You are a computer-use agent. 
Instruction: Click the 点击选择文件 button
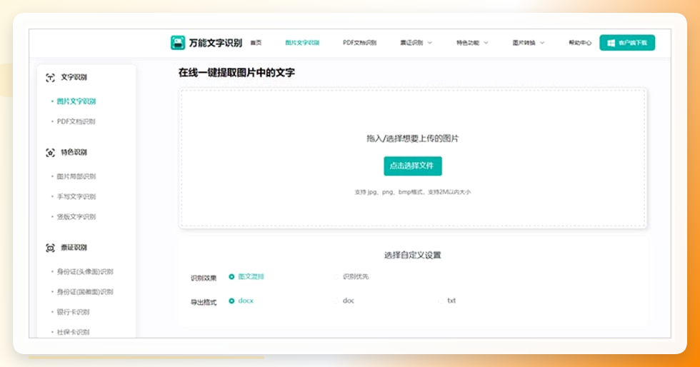click(413, 166)
